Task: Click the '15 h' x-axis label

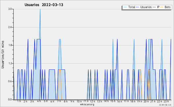Action: [113, 101]
